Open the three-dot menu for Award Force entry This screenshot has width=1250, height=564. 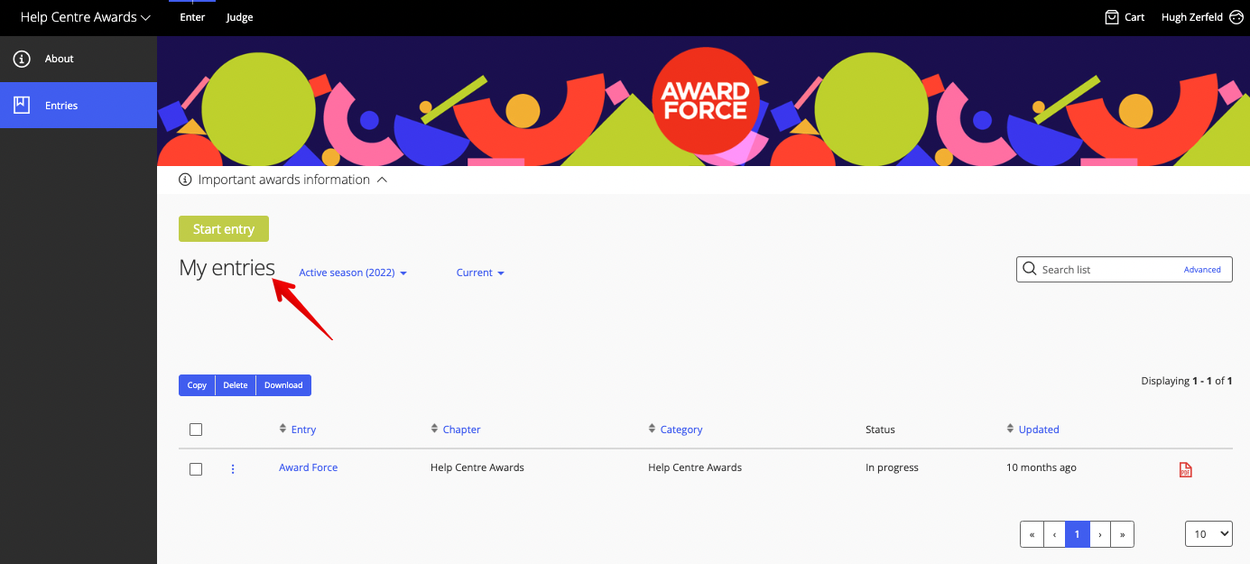233,468
